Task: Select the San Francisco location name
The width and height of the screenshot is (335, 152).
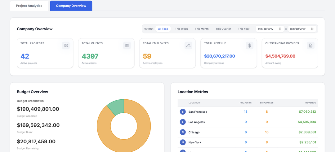Action: point(198,112)
